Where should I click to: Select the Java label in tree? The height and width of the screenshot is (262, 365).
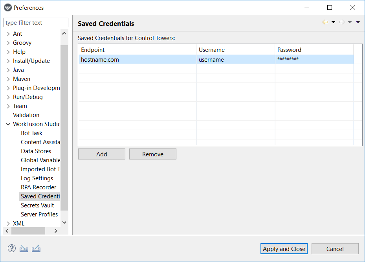coord(18,70)
